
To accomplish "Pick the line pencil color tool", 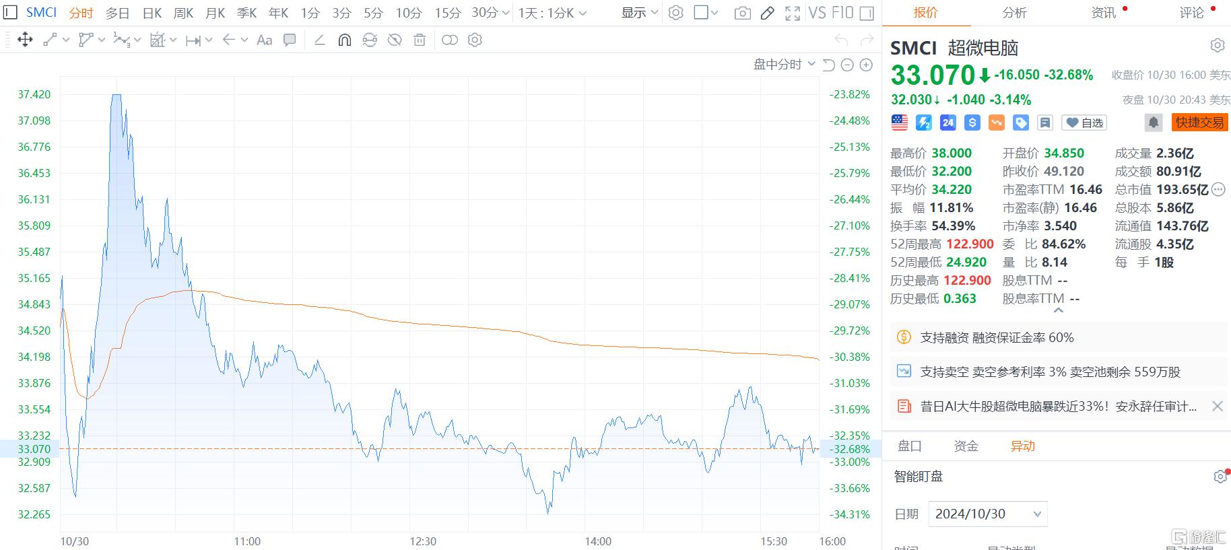I will (320, 40).
